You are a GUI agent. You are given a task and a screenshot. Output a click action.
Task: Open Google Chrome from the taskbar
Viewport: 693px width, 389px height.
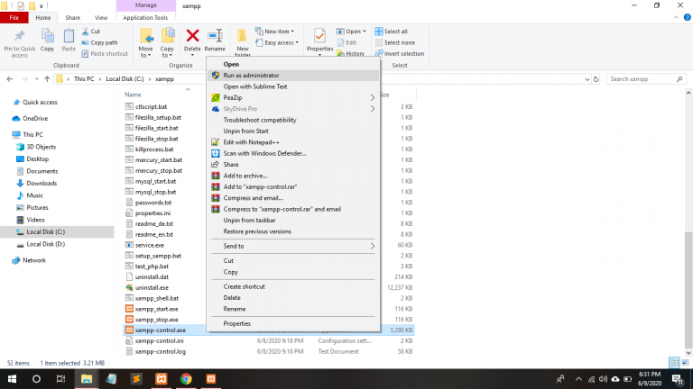point(186,379)
